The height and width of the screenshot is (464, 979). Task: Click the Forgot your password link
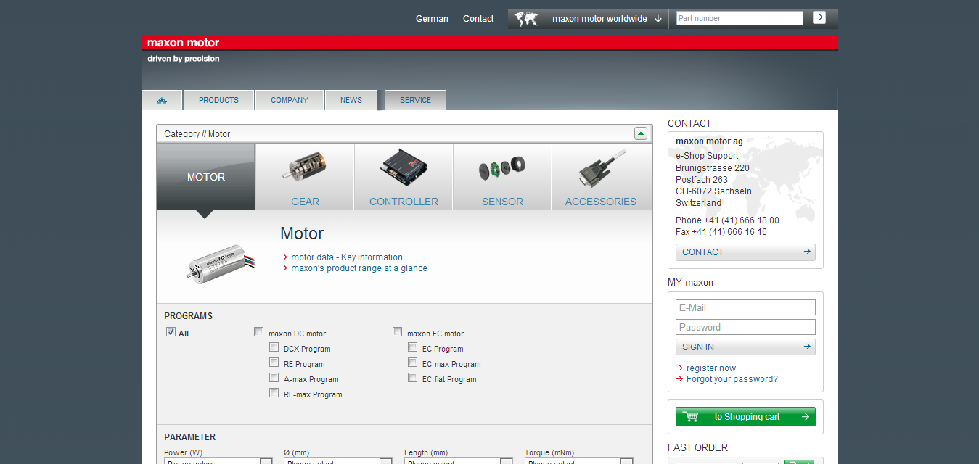(732, 379)
